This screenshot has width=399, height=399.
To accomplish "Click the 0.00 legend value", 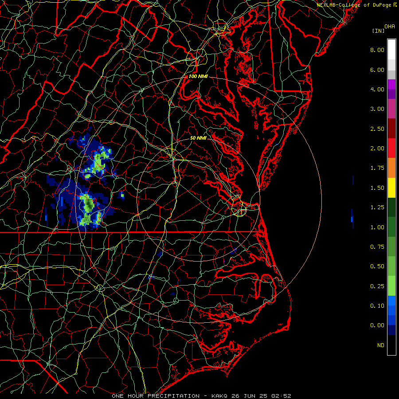I will 377,325.
